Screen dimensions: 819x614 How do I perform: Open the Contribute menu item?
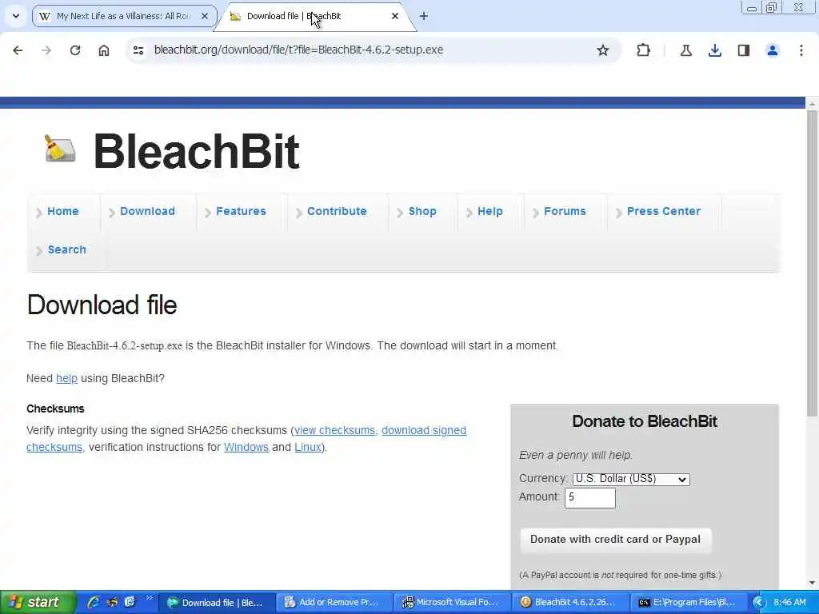pos(337,211)
